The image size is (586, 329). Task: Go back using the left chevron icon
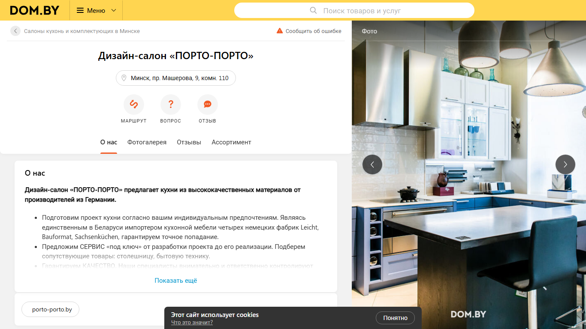(x=15, y=31)
